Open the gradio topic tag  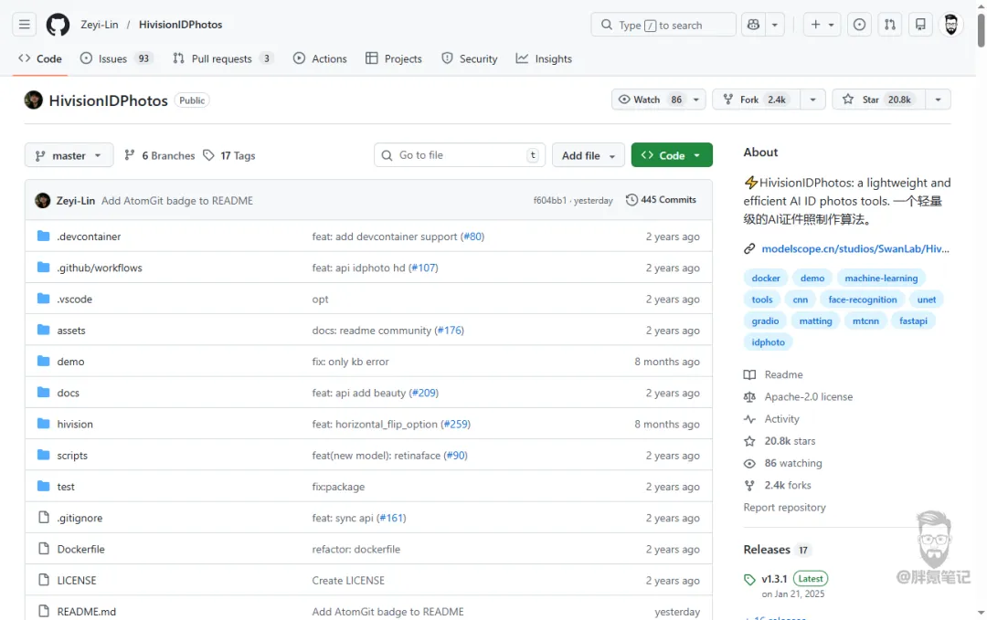click(765, 321)
